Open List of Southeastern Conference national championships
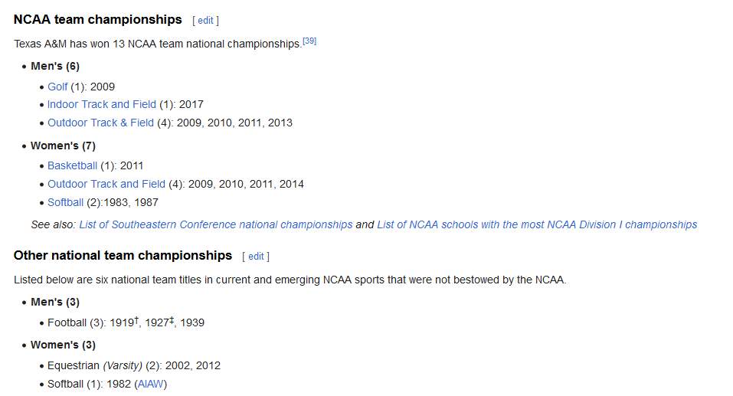 tap(216, 224)
